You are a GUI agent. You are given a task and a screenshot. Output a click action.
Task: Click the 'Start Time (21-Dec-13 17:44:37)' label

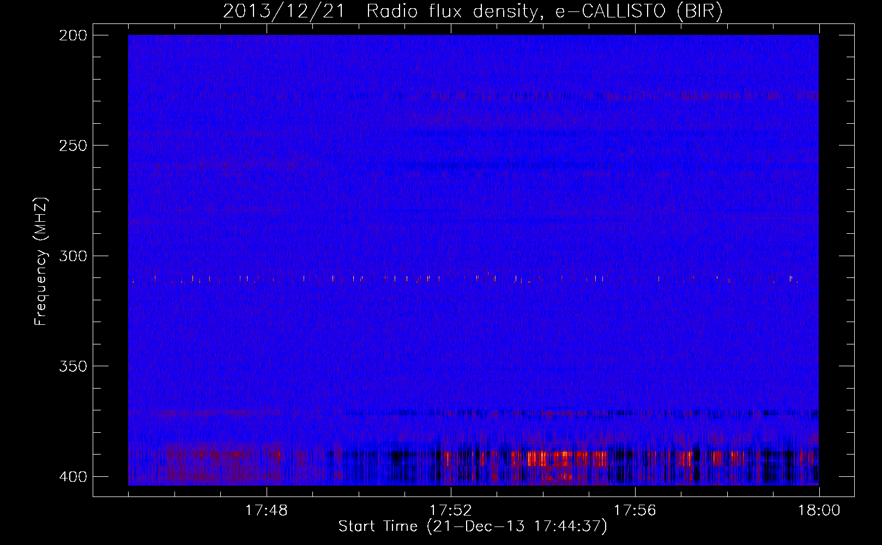473,526
